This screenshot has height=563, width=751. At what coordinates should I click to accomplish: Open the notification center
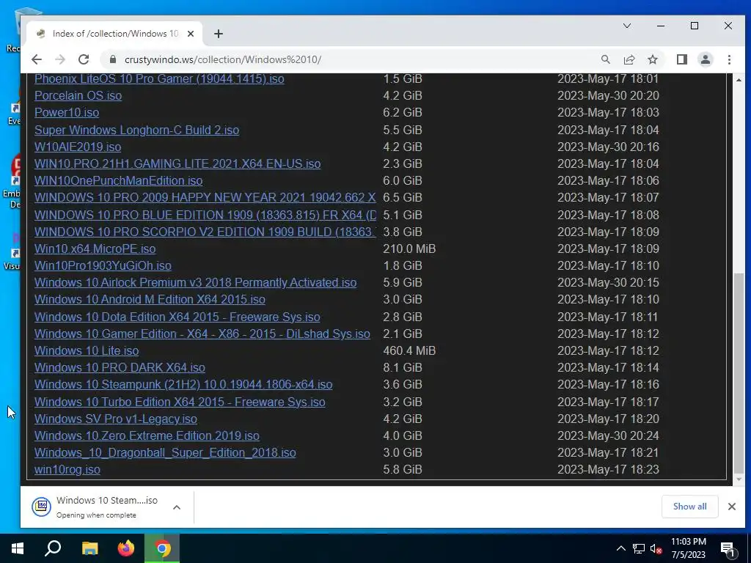point(728,548)
